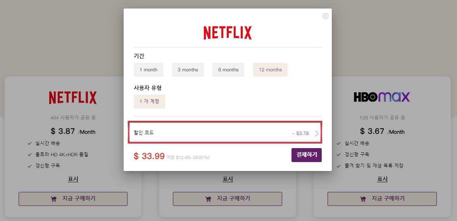Click the 저장 $12.45(-26.81%) savings text
The width and height of the screenshot is (457, 221).
188,157
